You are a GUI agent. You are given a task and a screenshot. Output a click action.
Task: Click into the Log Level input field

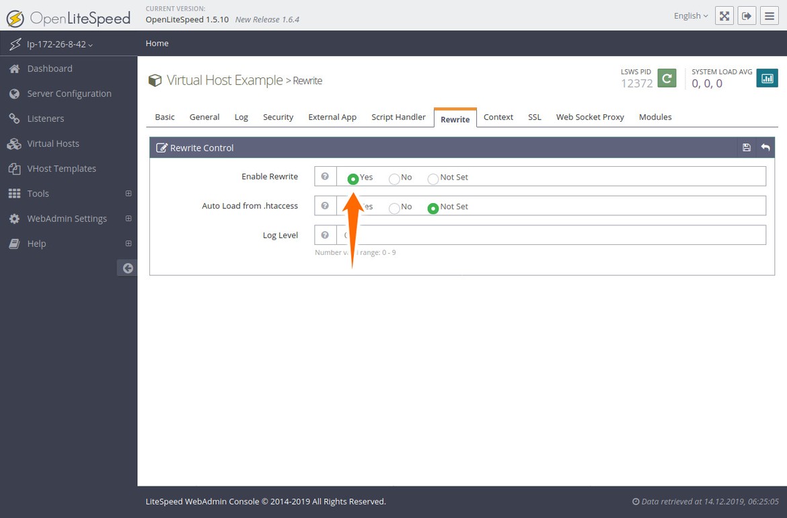(551, 235)
